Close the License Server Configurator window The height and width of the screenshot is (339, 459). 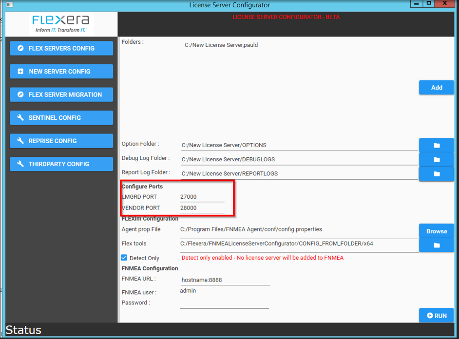pyautogui.click(x=445, y=3)
